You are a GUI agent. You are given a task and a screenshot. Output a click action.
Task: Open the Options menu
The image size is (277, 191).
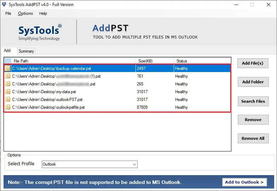point(25,13)
